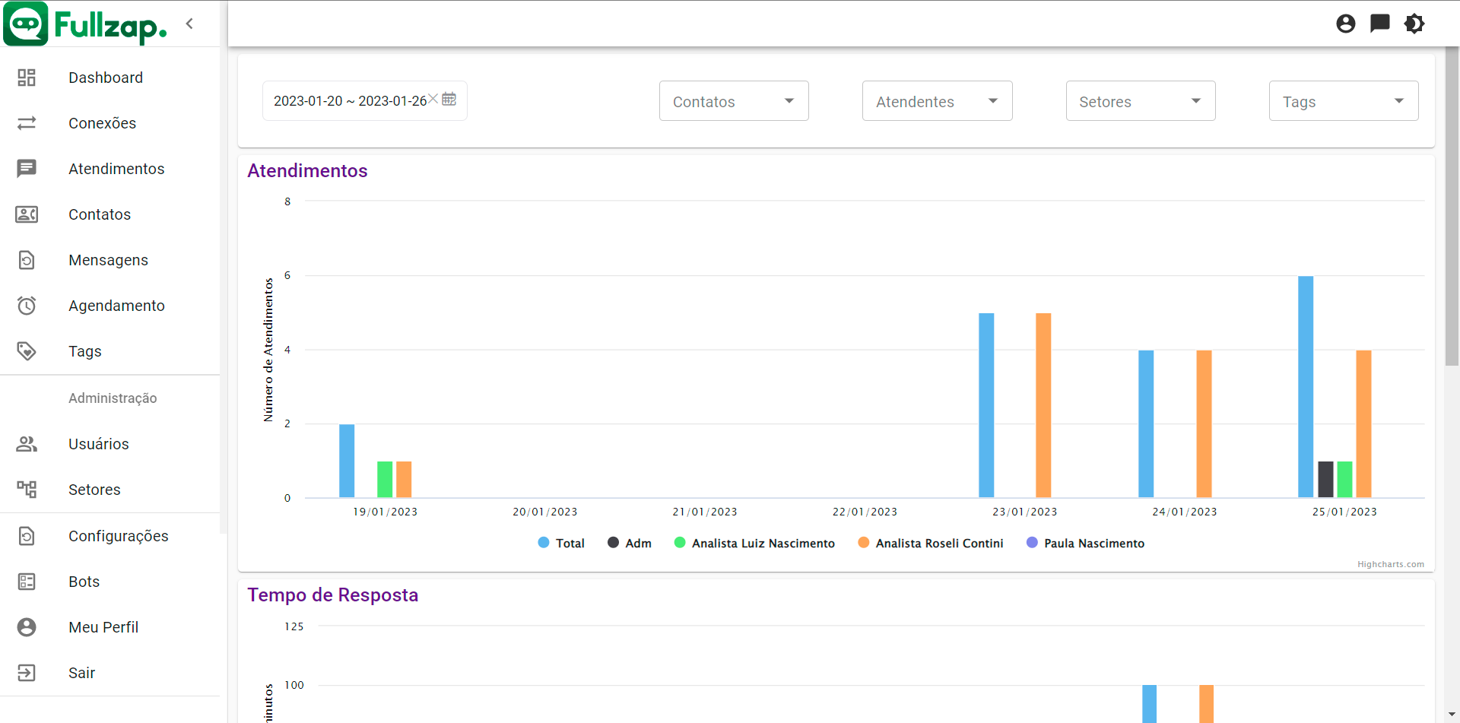Toggle the Total series in chart legend

(561, 543)
